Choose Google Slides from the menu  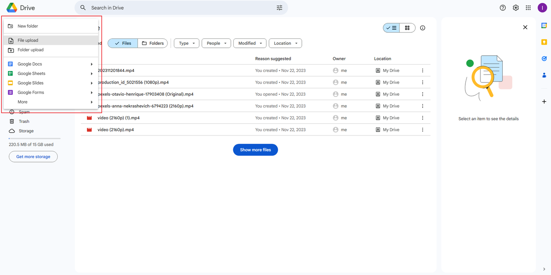[51, 83]
